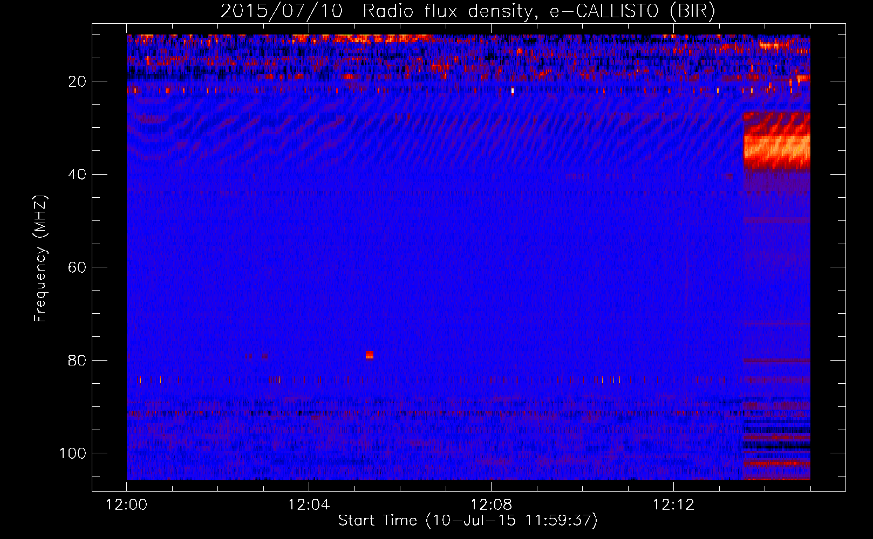Click the bright orange burst near 35 MHz
This screenshot has height=539, width=873.
(776, 141)
